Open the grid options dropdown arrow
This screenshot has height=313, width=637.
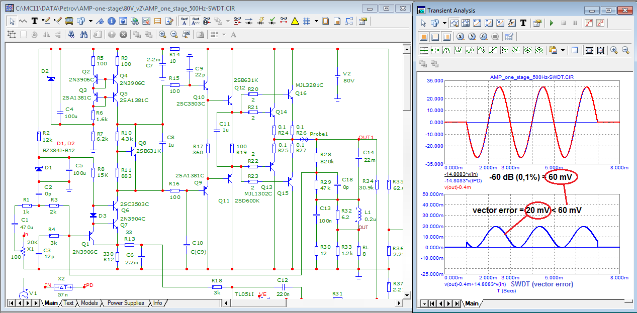[316, 21]
